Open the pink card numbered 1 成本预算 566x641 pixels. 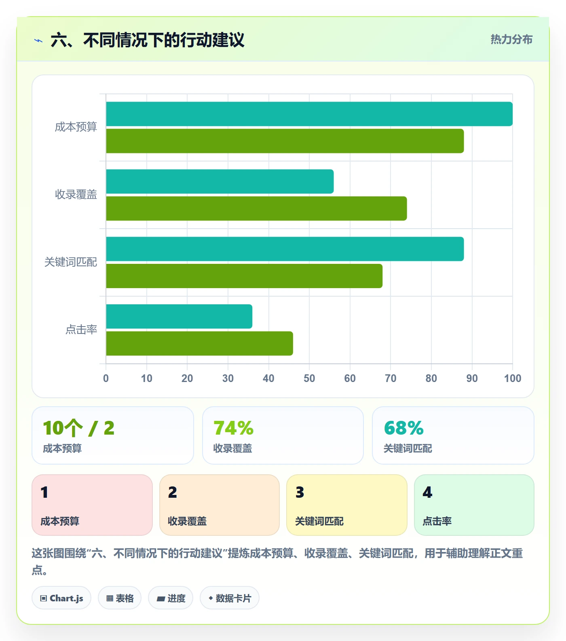tap(92, 505)
